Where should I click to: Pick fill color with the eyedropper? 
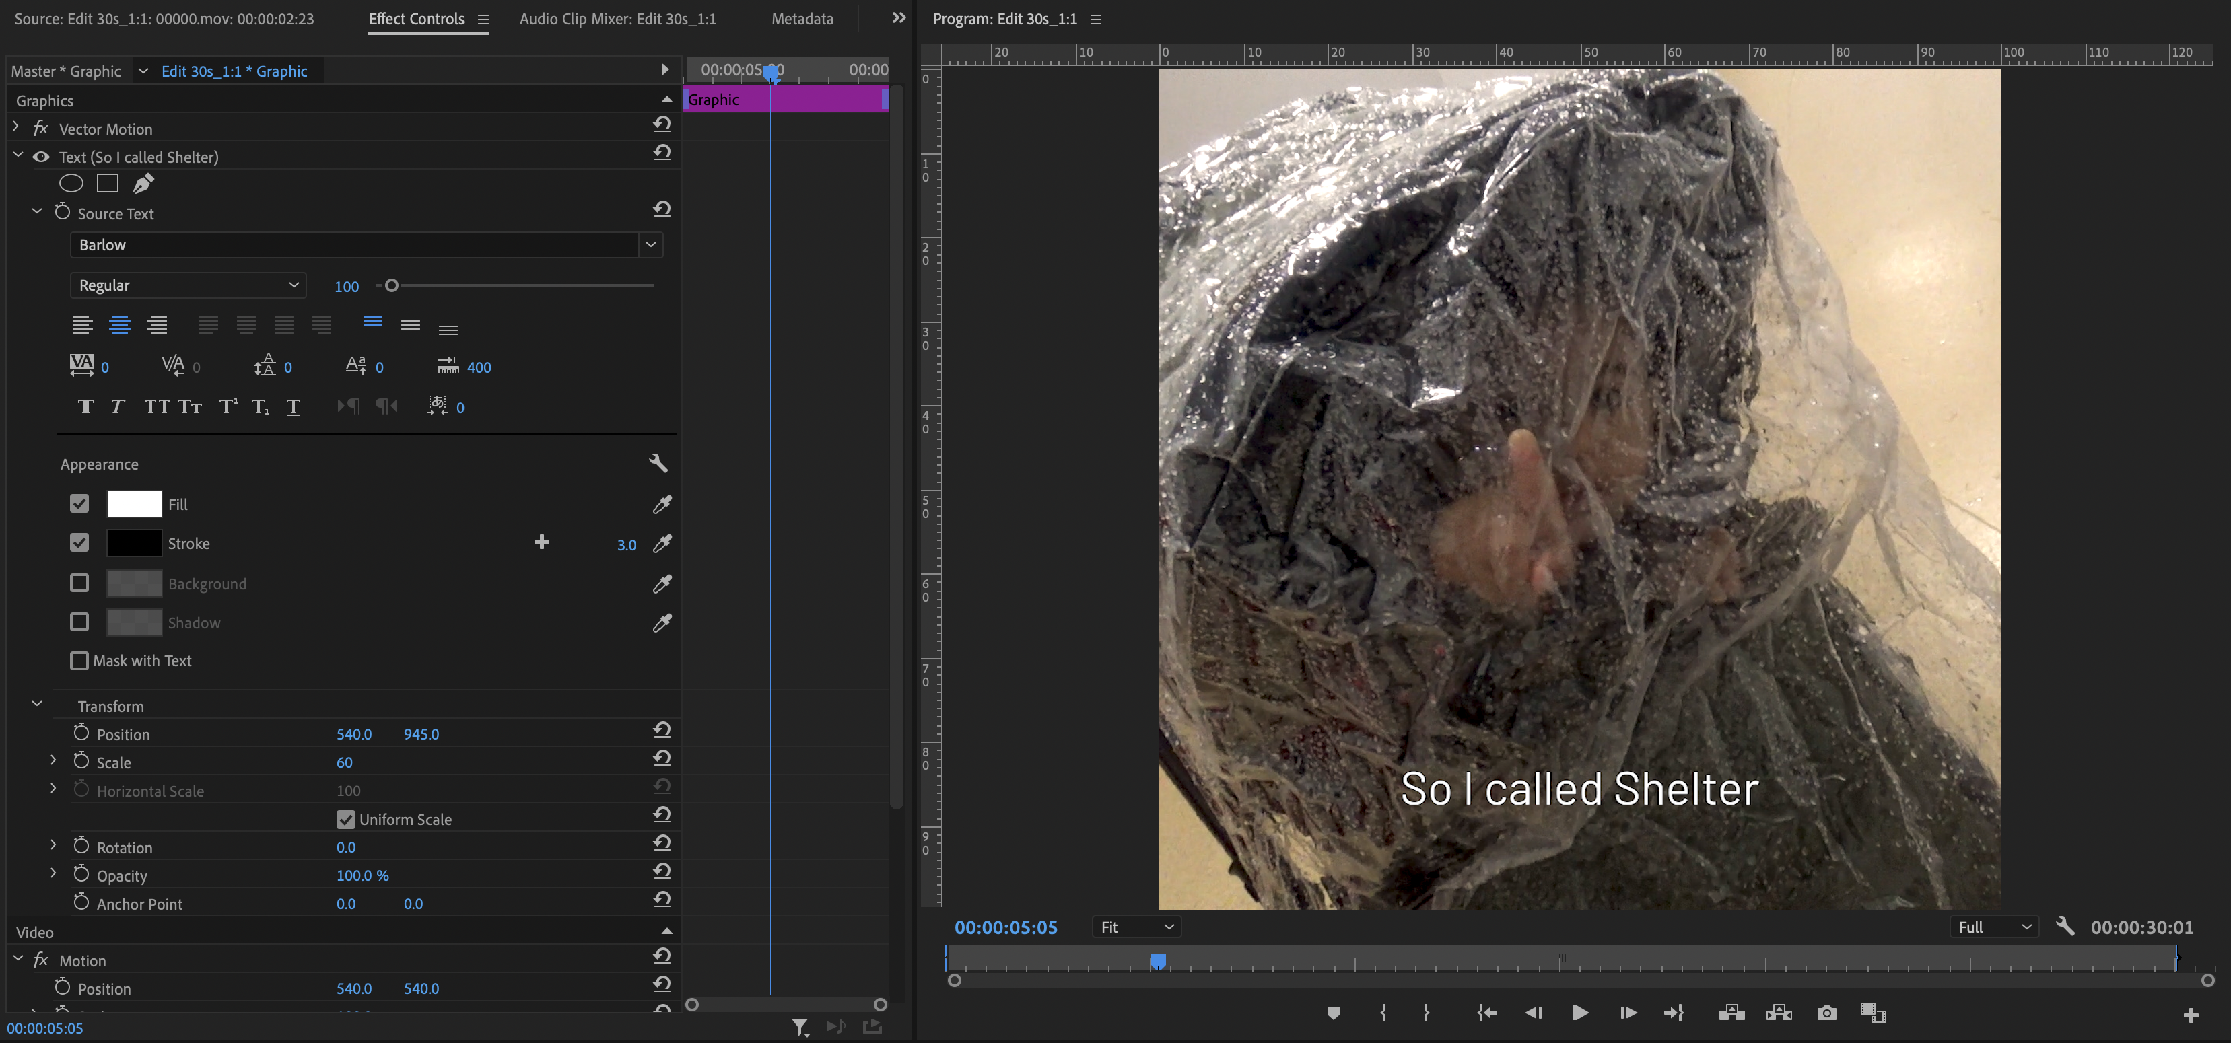pyautogui.click(x=662, y=505)
